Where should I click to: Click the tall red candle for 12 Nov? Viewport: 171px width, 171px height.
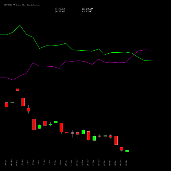34,124
